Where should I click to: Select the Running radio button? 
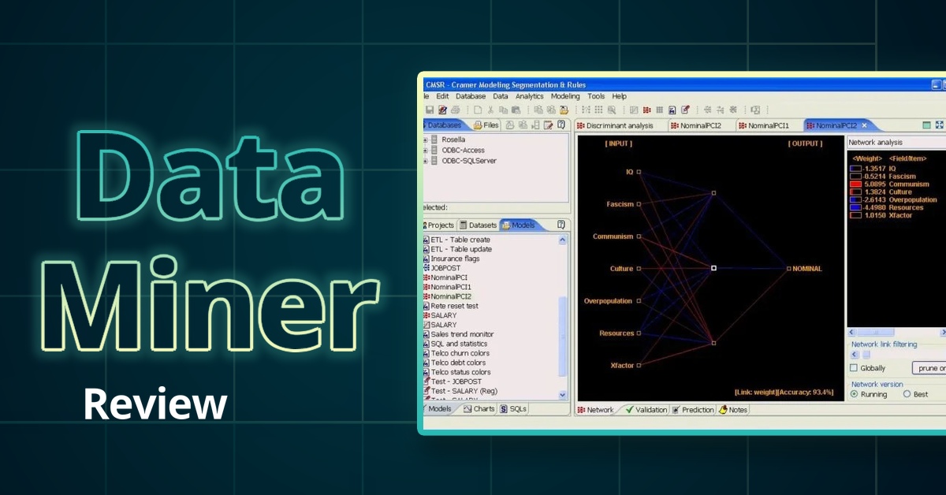point(854,394)
